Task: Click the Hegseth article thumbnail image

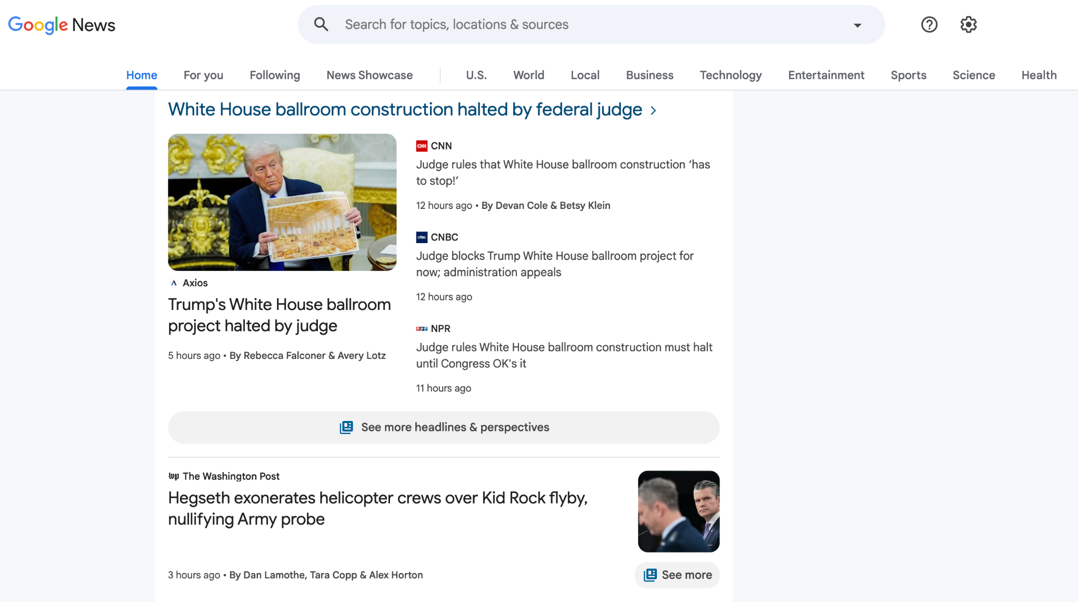Action: point(678,511)
